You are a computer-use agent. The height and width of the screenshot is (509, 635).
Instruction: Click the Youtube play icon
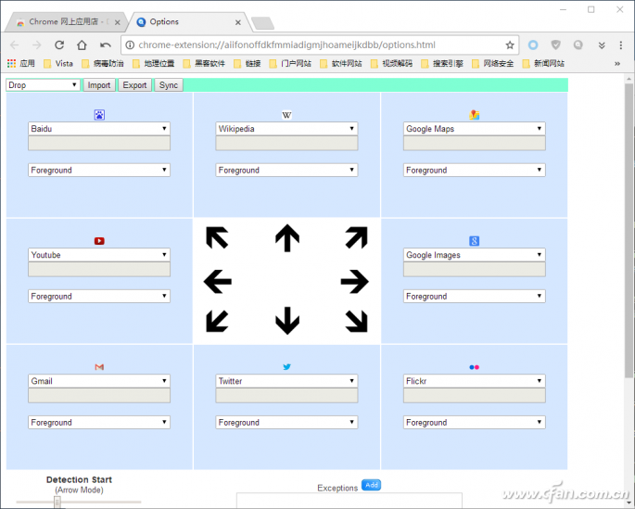[x=99, y=241]
